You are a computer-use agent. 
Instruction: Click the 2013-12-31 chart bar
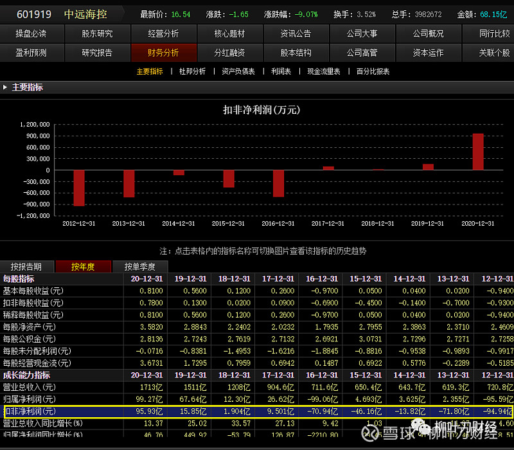coord(129,184)
